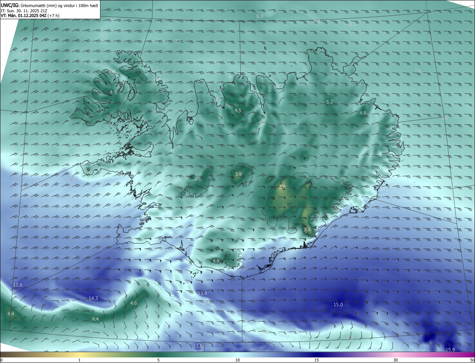The width and height of the screenshot is (475, 363).
Task: Click the 15.9 value label on the map
Action: pos(450,350)
